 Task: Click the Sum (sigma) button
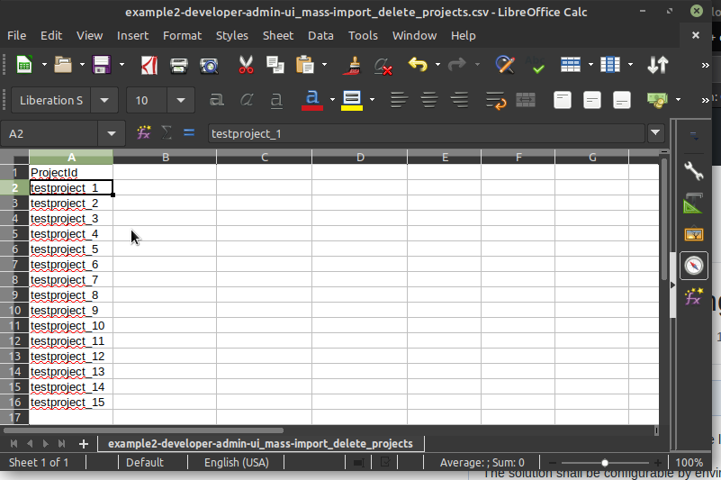coord(167,133)
